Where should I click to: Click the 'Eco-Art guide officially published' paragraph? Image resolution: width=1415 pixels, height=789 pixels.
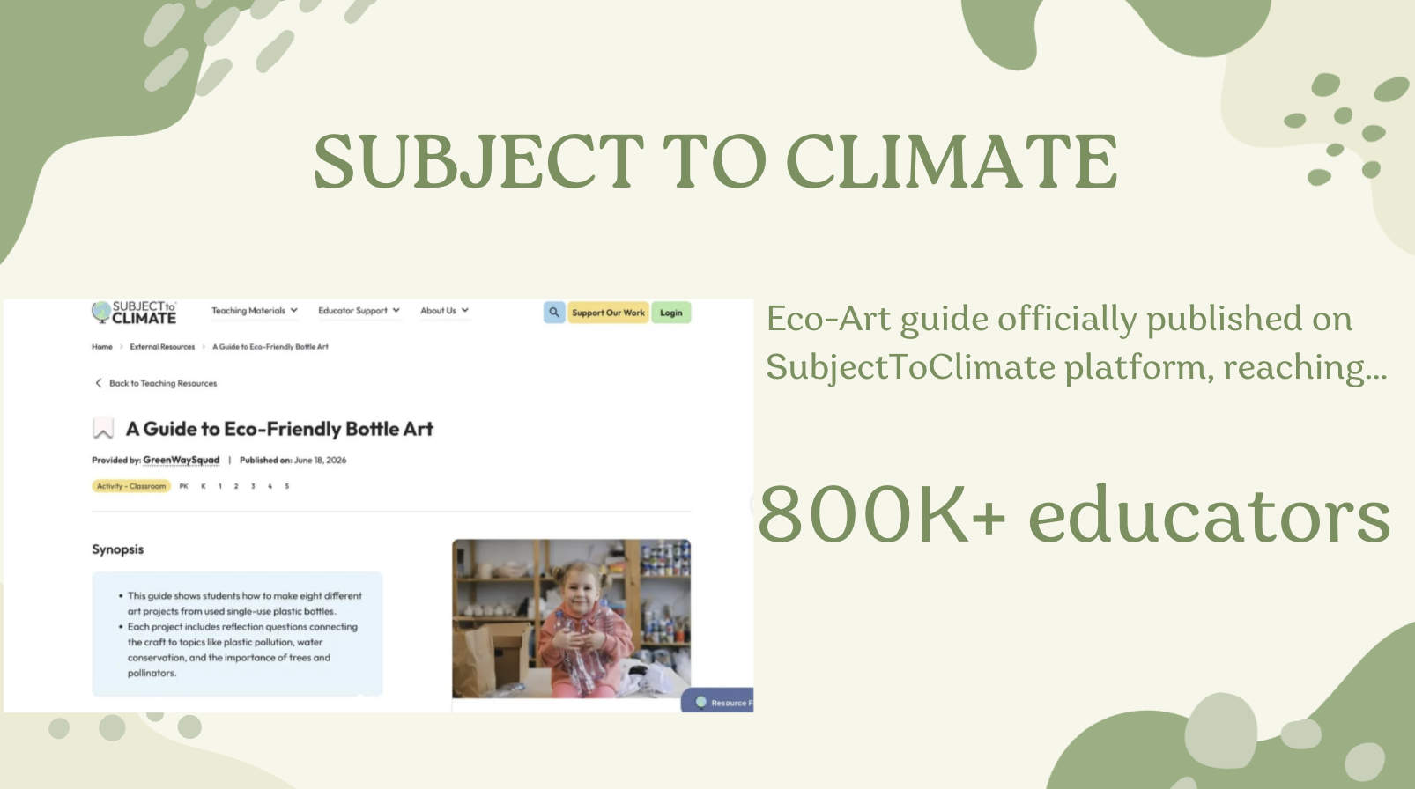click(x=1077, y=343)
